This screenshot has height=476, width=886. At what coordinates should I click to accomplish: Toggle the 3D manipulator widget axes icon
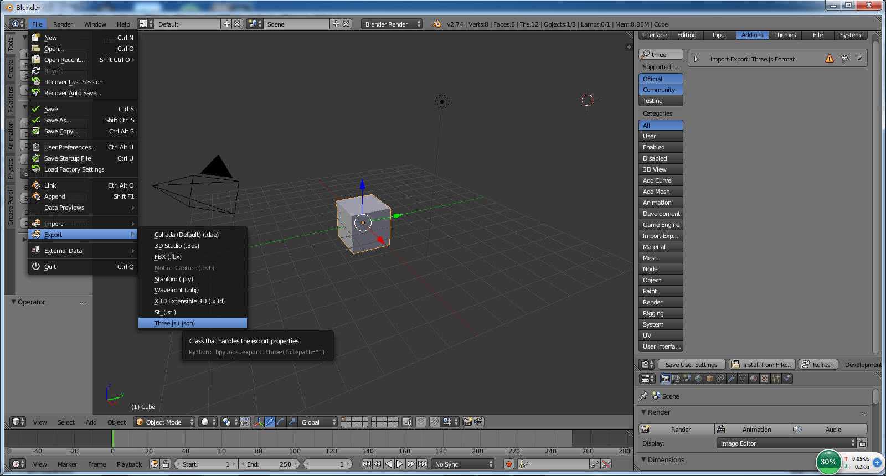[x=259, y=422]
